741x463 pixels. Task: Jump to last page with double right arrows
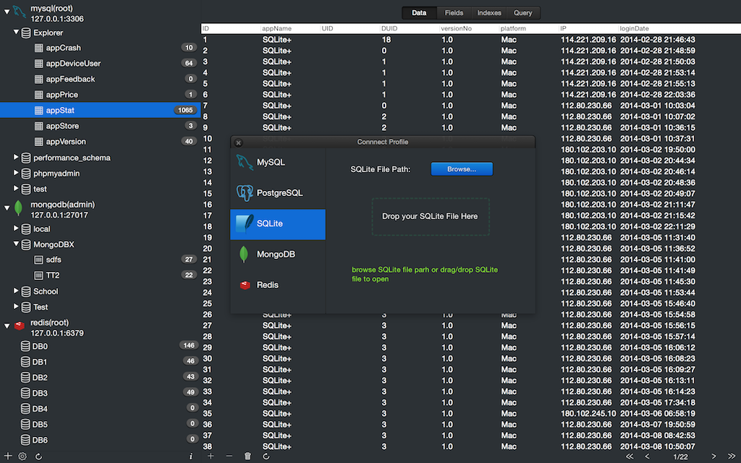pyautogui.click(x=732, y=456)
